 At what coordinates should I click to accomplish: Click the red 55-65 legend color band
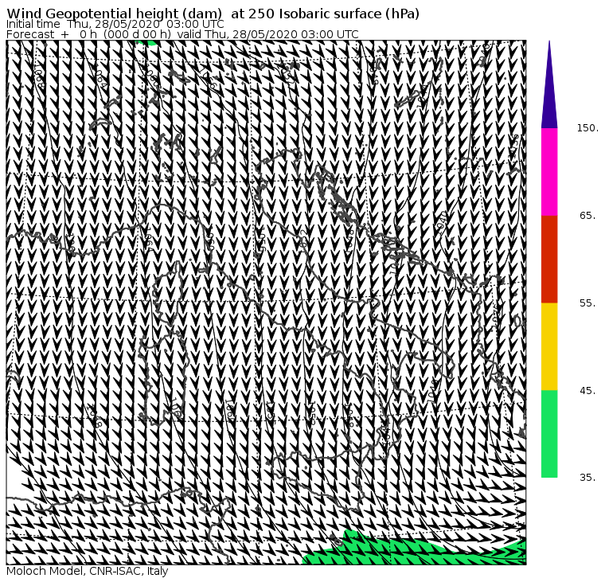click(x=549, y=259)
